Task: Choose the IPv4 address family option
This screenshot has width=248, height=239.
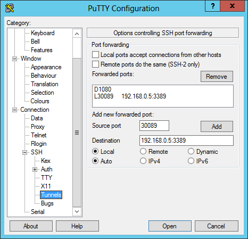Action: point(143,161)
